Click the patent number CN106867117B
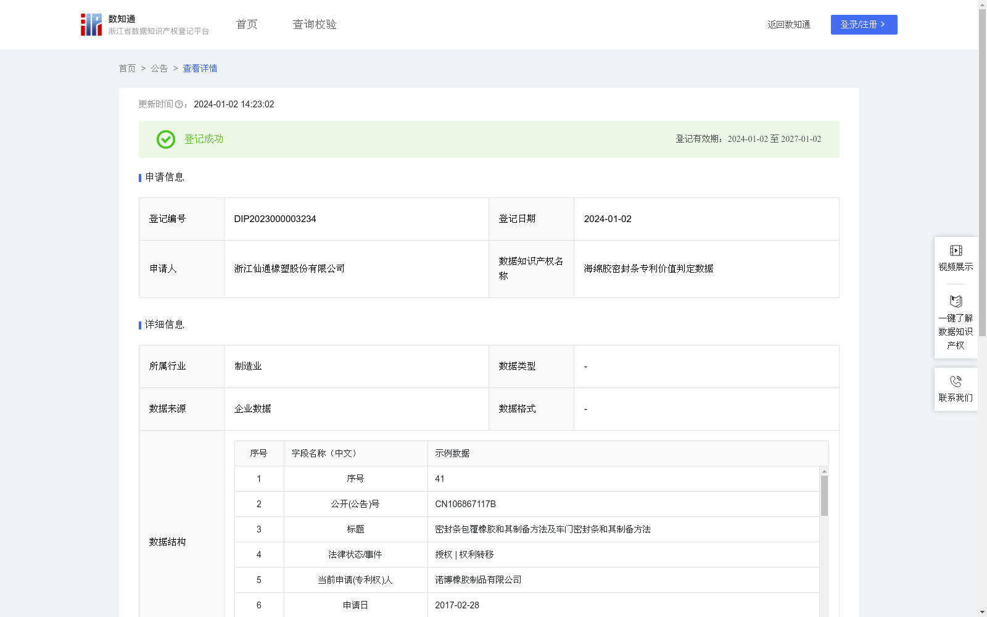 pyautogui.click(x=465, y=504)
